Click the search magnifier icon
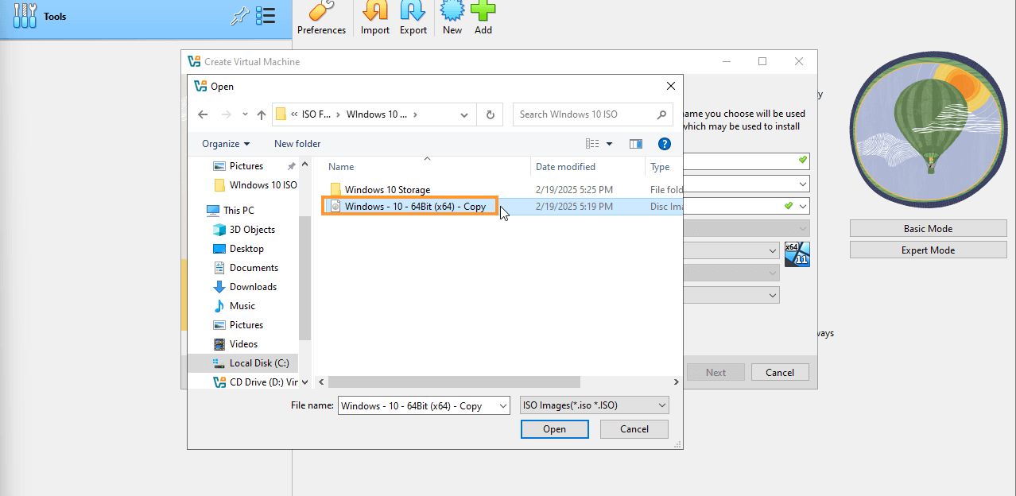The height and width of the screenshot is (496, 1016). pyautogui.click(x=661, y=114)
